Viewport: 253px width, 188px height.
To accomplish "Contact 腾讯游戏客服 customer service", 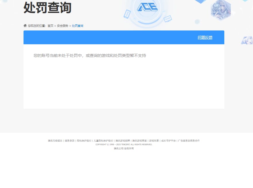I will [x=139, y=141].
